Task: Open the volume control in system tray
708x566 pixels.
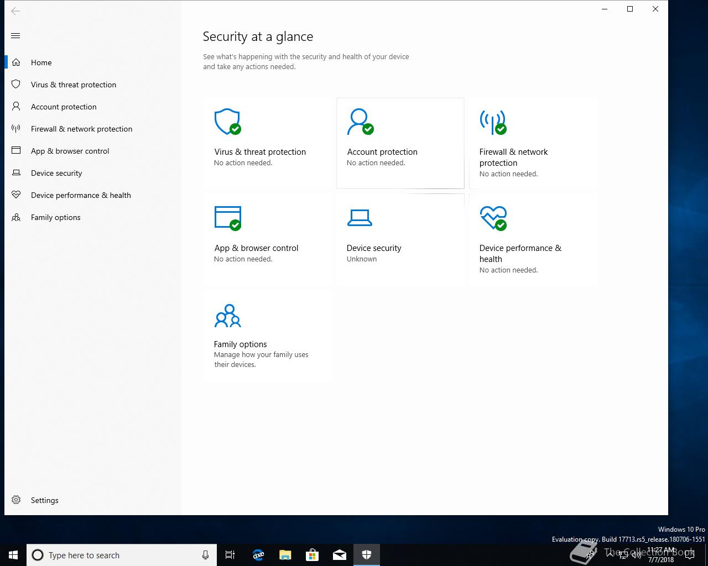Action: (x=636, y=554)
